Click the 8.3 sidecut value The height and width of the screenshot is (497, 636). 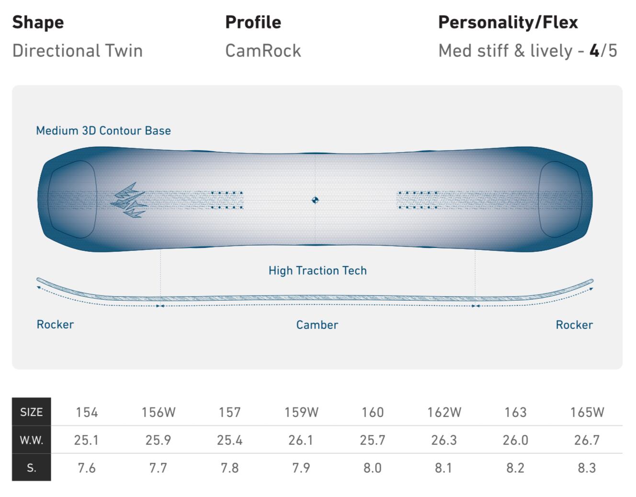587,468
